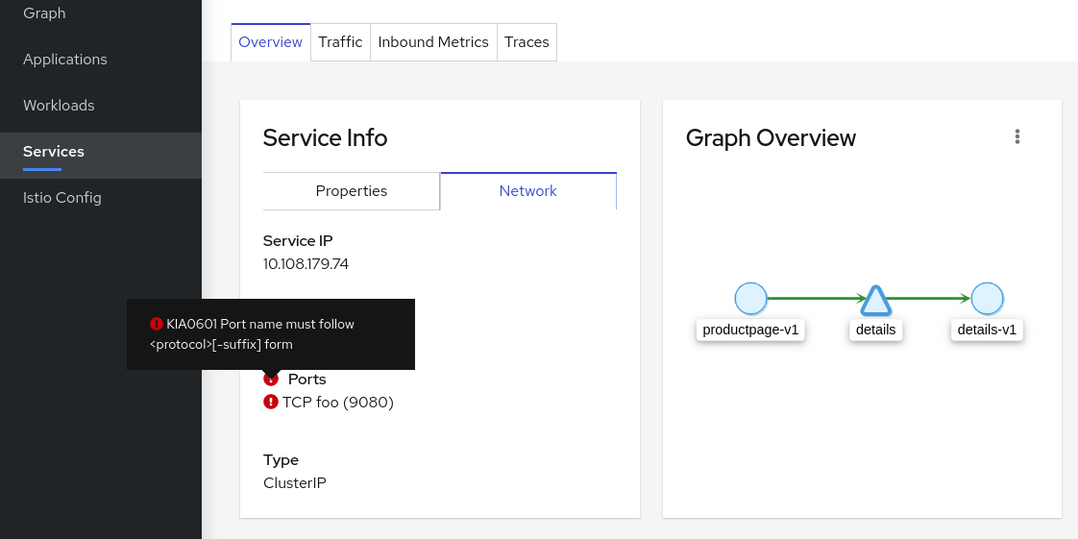This screenshot has height=539, width=1078.
Task: Select the productpage-v1 circle node in graph
Action: [750, 299]
